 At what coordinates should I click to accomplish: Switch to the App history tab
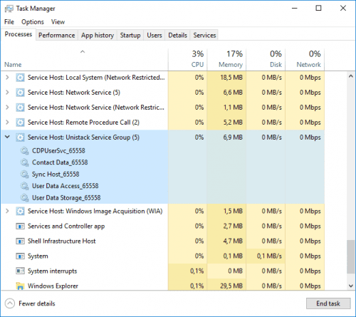click(98, 36)
